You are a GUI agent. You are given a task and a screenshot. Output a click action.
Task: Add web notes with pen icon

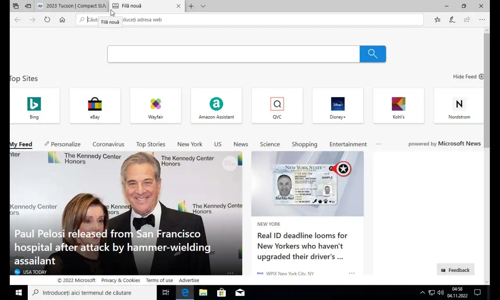(452, 20)
